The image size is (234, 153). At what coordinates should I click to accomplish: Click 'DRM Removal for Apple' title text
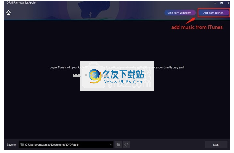coord(21,3)
